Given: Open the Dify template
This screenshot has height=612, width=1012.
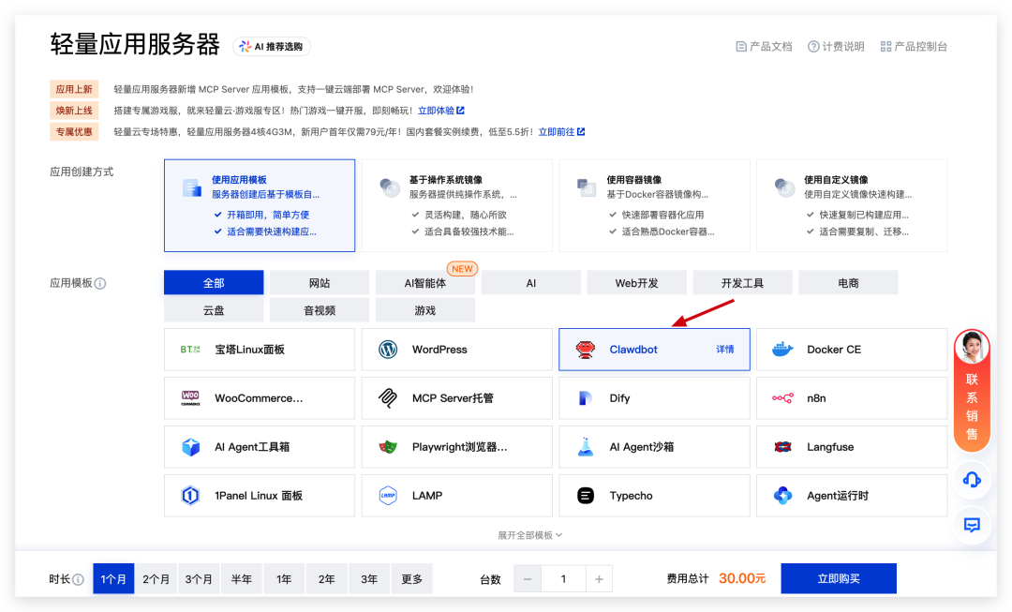Looking at the screenshot, I should click(x=653, y=397).
